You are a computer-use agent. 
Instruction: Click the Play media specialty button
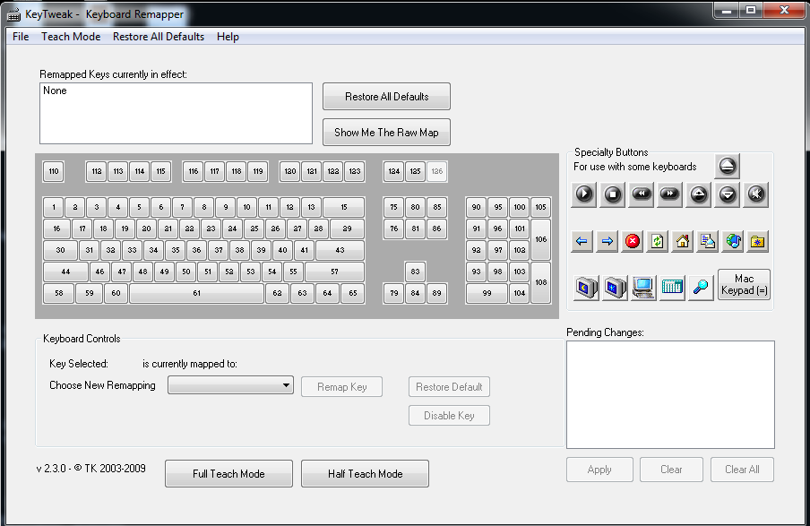[584, 194]
